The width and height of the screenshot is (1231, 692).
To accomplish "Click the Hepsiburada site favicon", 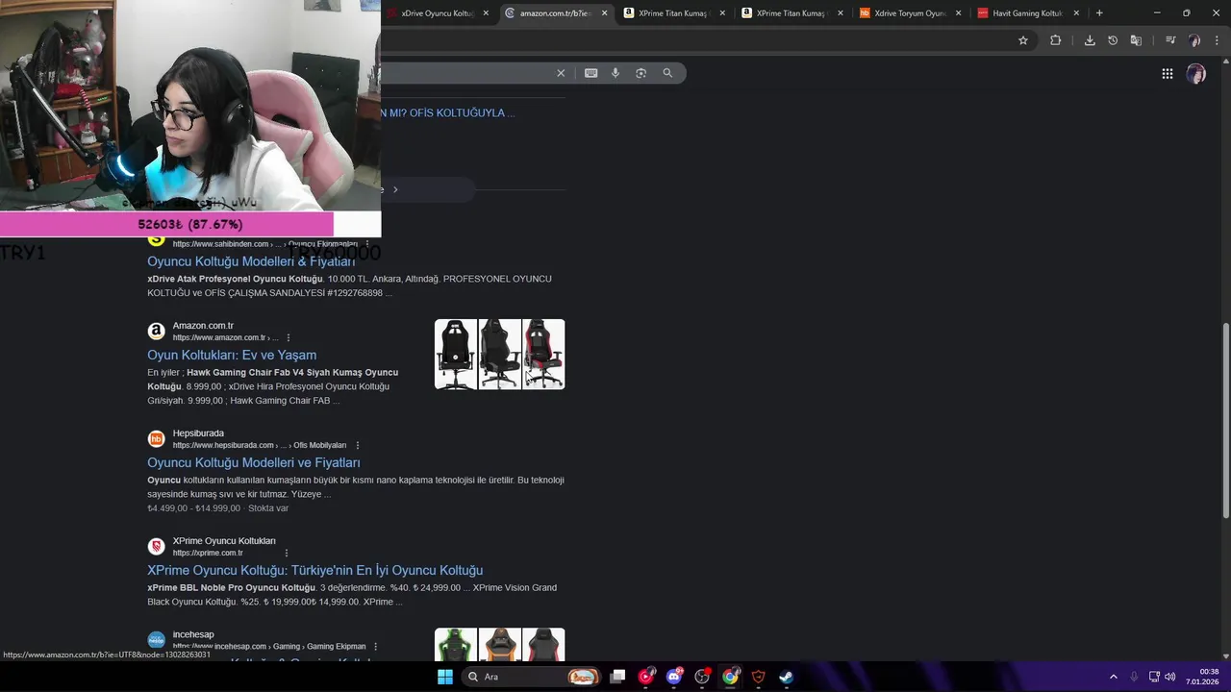I will (156, 439).
